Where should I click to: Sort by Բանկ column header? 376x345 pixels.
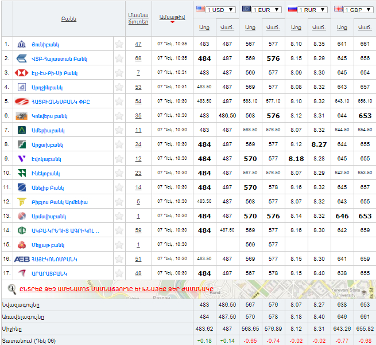point(69,19)
